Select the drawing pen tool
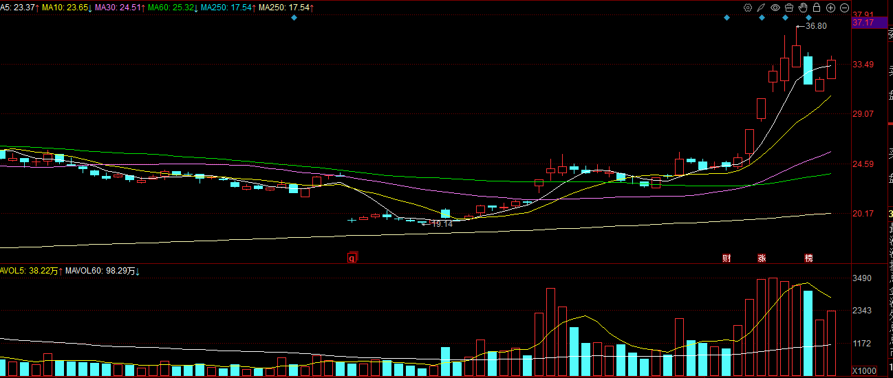893x378 pixels. (761, 8)
